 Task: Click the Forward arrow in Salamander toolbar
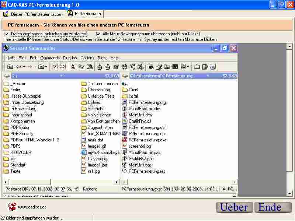click(x=29, y=67)
